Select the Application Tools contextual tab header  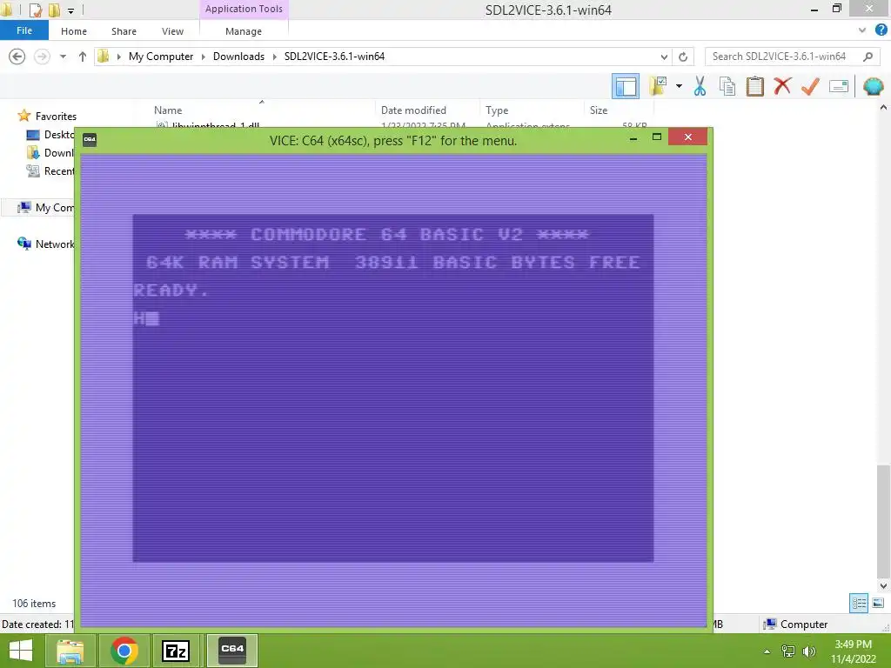point(244,9)
